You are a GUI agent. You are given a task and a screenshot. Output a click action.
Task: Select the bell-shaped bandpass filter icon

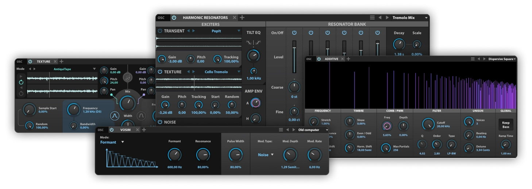[115, 116]
